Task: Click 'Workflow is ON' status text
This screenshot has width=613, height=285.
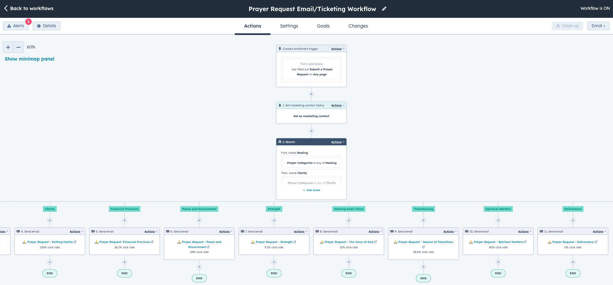Action: (595, 8)
